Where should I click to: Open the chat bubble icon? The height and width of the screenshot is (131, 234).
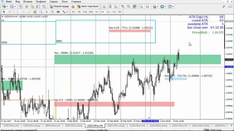click(230, 7)
